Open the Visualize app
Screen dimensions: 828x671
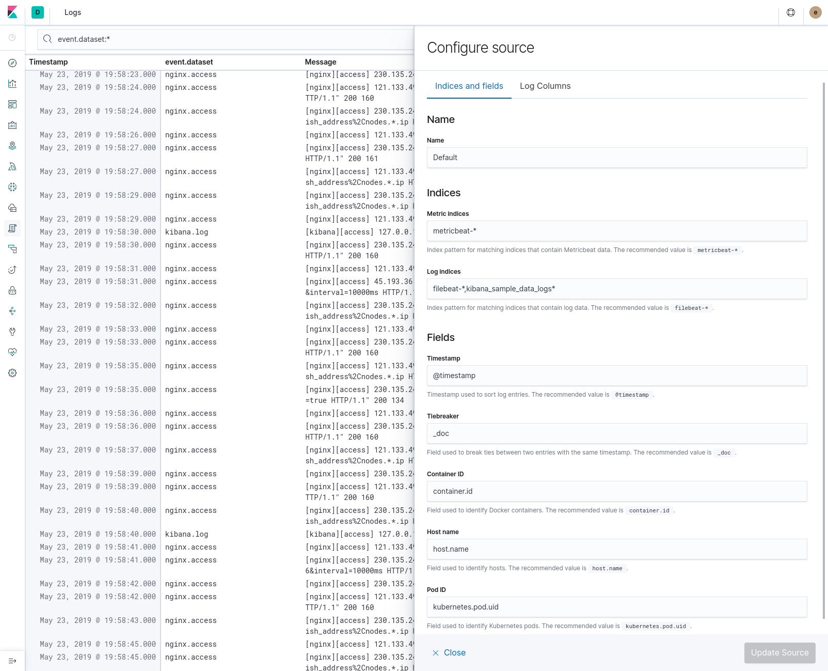click(x=12, y=84)
